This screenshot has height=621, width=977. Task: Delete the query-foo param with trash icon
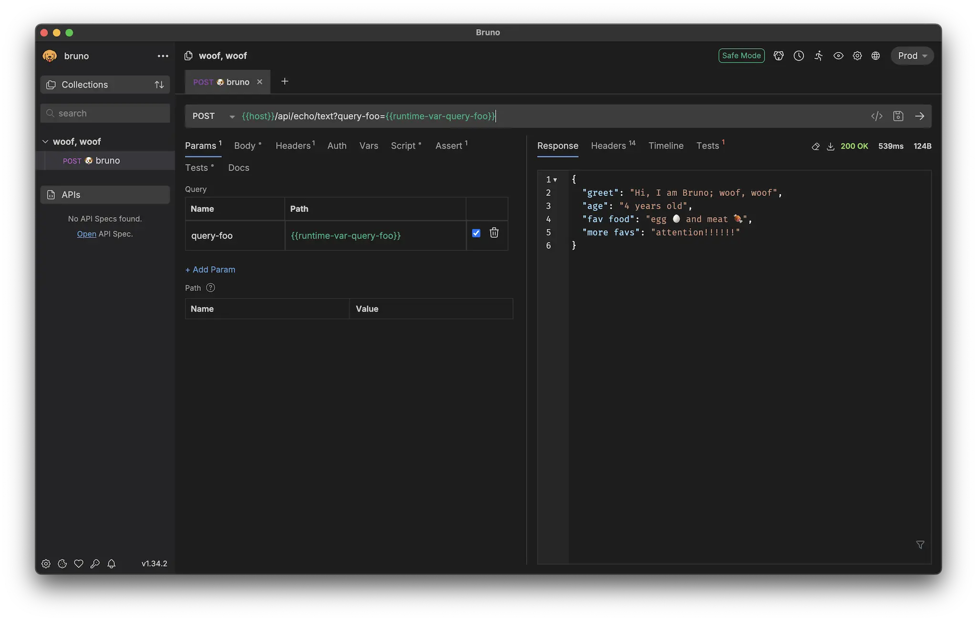[494, 233]
